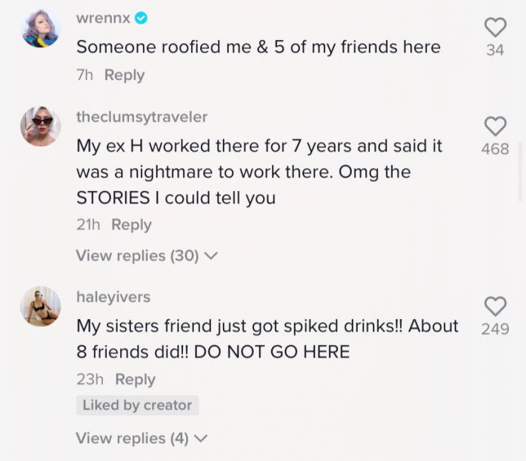Viewport: 526px width, 461px height.
Task: Open theclumsytraveler username link
Action: click(x=142, y=117)
